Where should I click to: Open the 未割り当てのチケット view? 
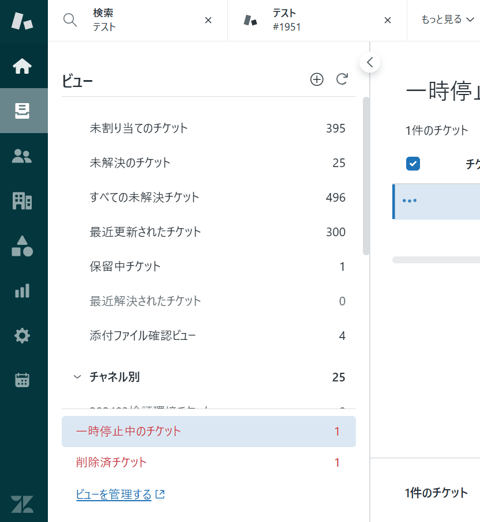click(139, 128)
